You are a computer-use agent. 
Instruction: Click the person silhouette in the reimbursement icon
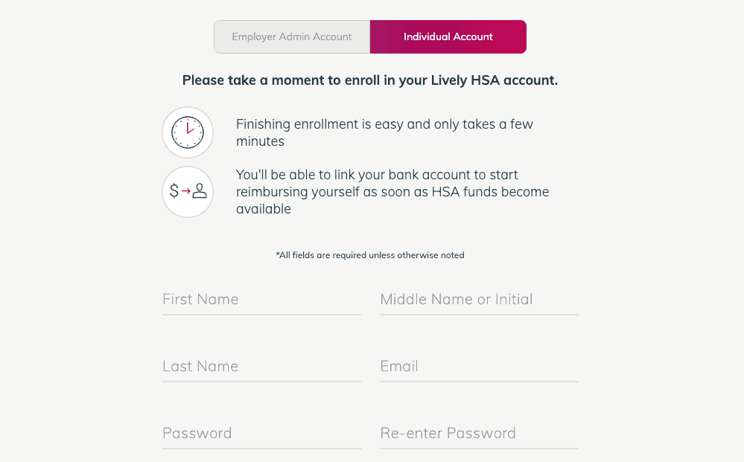[200, 191]
